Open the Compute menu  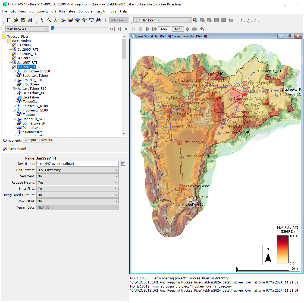tap(85, 11)
